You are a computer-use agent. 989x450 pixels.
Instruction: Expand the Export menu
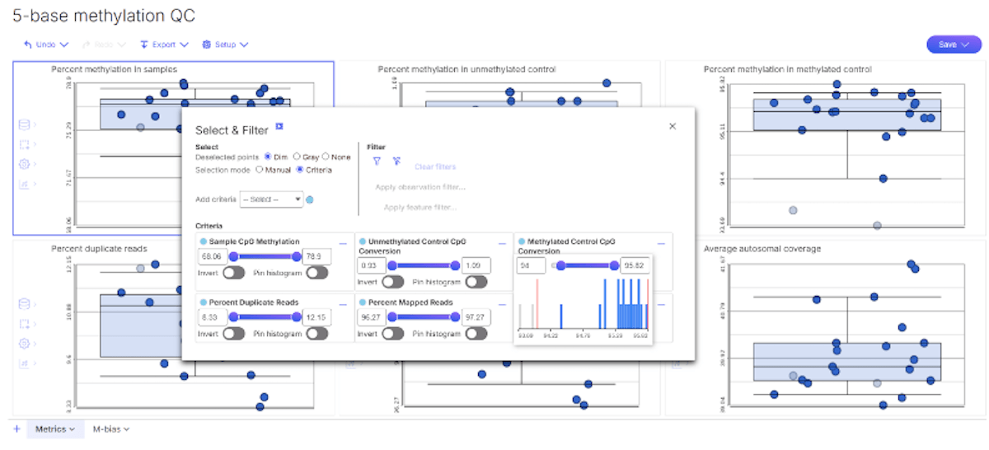pos(164,45)
